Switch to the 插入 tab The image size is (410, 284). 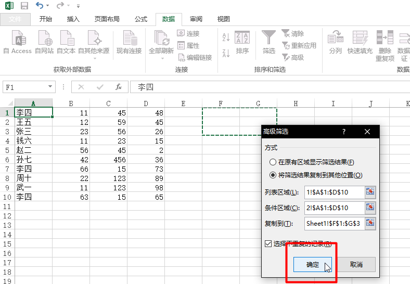pyautogui.click(x=73, y=19)
